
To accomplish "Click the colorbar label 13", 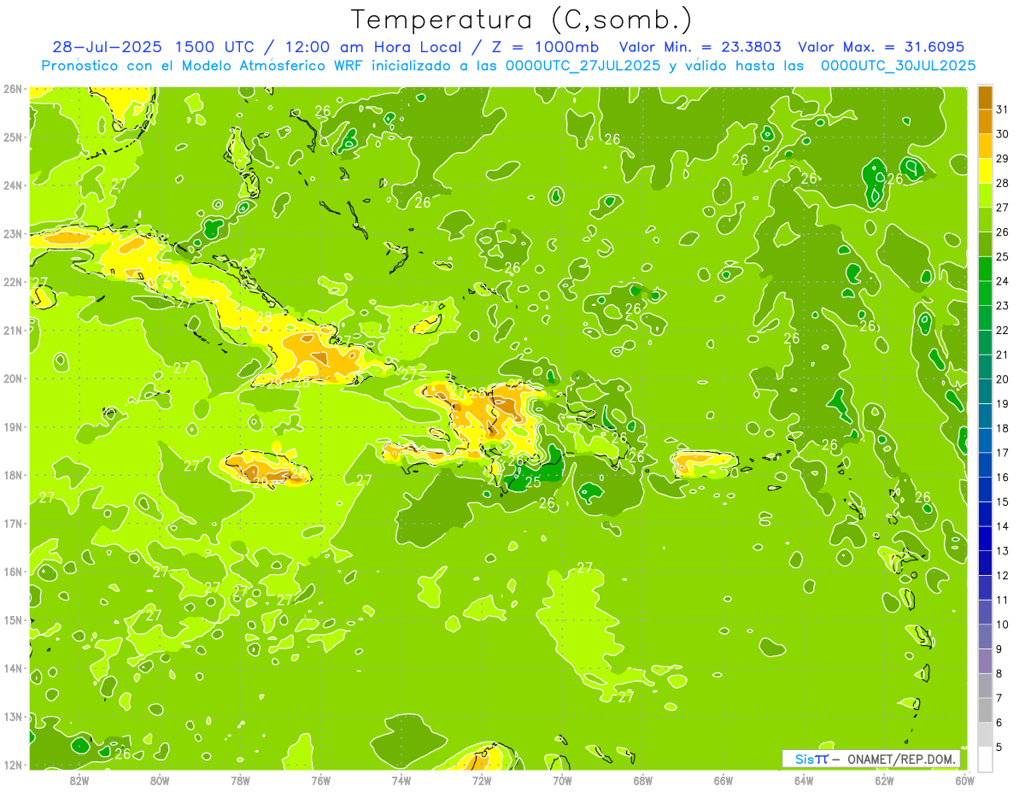I will (x=1002, y=551).
